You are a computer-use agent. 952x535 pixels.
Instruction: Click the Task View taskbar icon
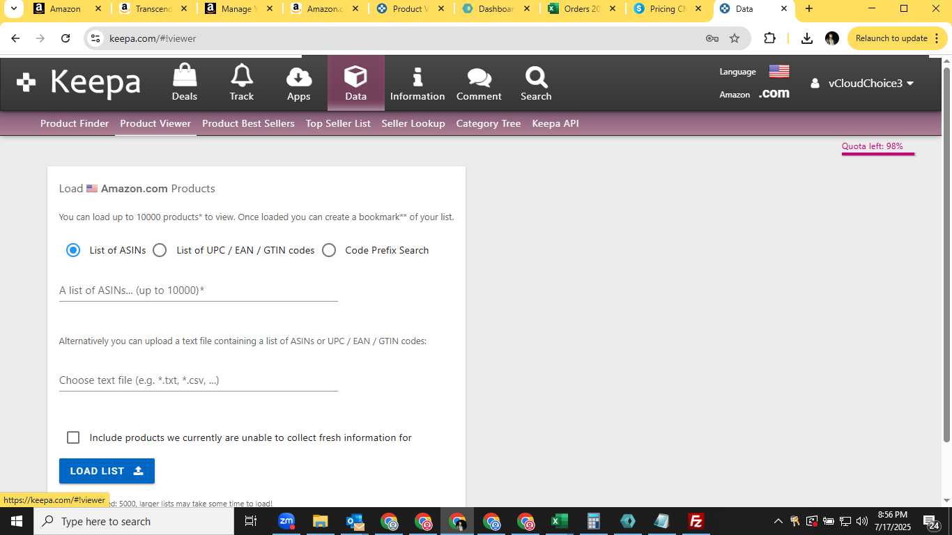[x=251, y=521]
